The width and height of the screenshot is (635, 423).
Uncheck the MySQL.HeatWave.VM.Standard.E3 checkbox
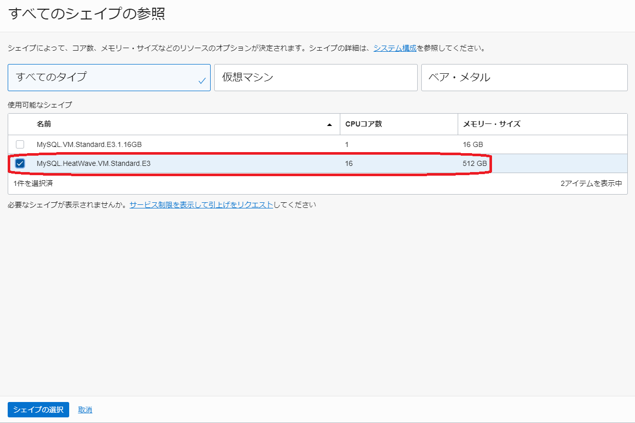pyautogui.click(x=20, y=163)
